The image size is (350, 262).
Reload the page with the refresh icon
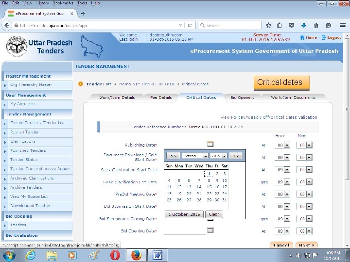point(190,25)
